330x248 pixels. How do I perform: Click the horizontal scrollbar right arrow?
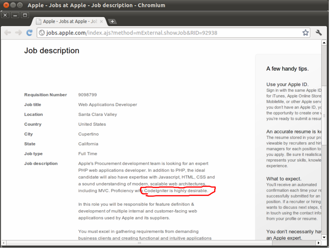pos(318,243)
